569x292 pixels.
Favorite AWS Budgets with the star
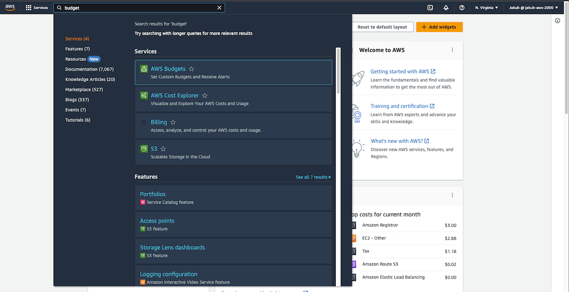point(191,69)
